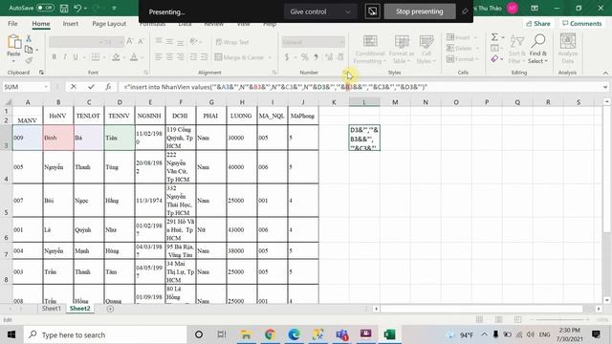The width and height of the screenshot is (612, 344).
Task: Click Merge & Center button
Action: [240, 57]
